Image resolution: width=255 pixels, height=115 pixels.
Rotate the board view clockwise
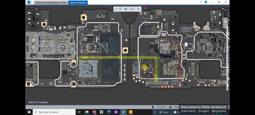[121, 9]
